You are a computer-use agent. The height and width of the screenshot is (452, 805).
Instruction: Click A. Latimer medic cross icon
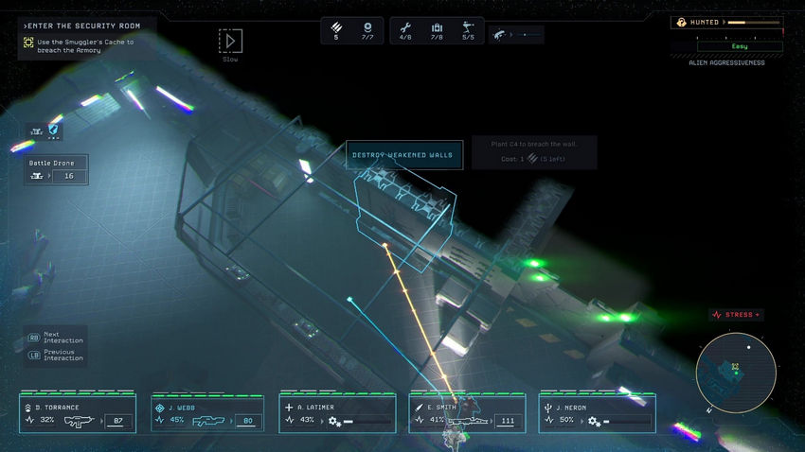[x=289, y=408]
